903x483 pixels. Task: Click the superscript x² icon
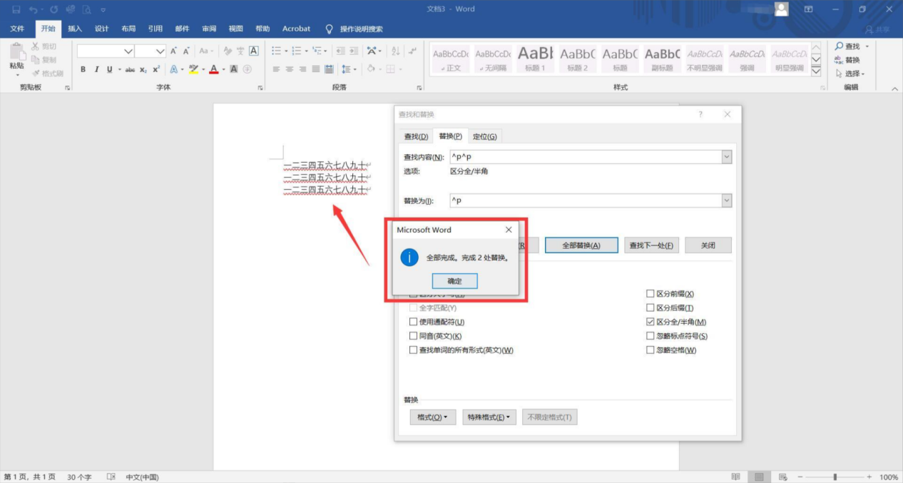coord(156,69)
